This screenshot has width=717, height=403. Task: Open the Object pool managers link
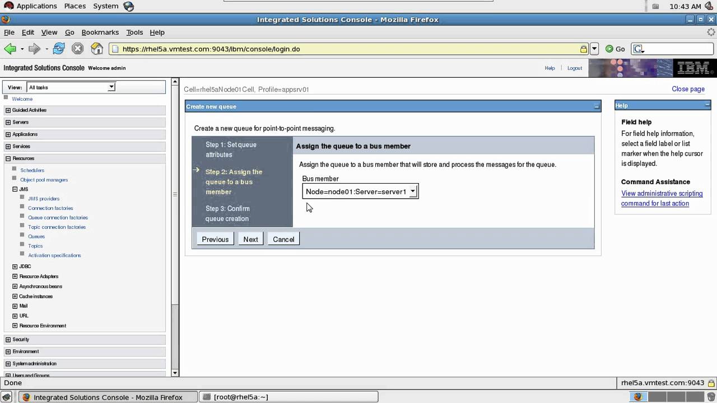(44, 180)
